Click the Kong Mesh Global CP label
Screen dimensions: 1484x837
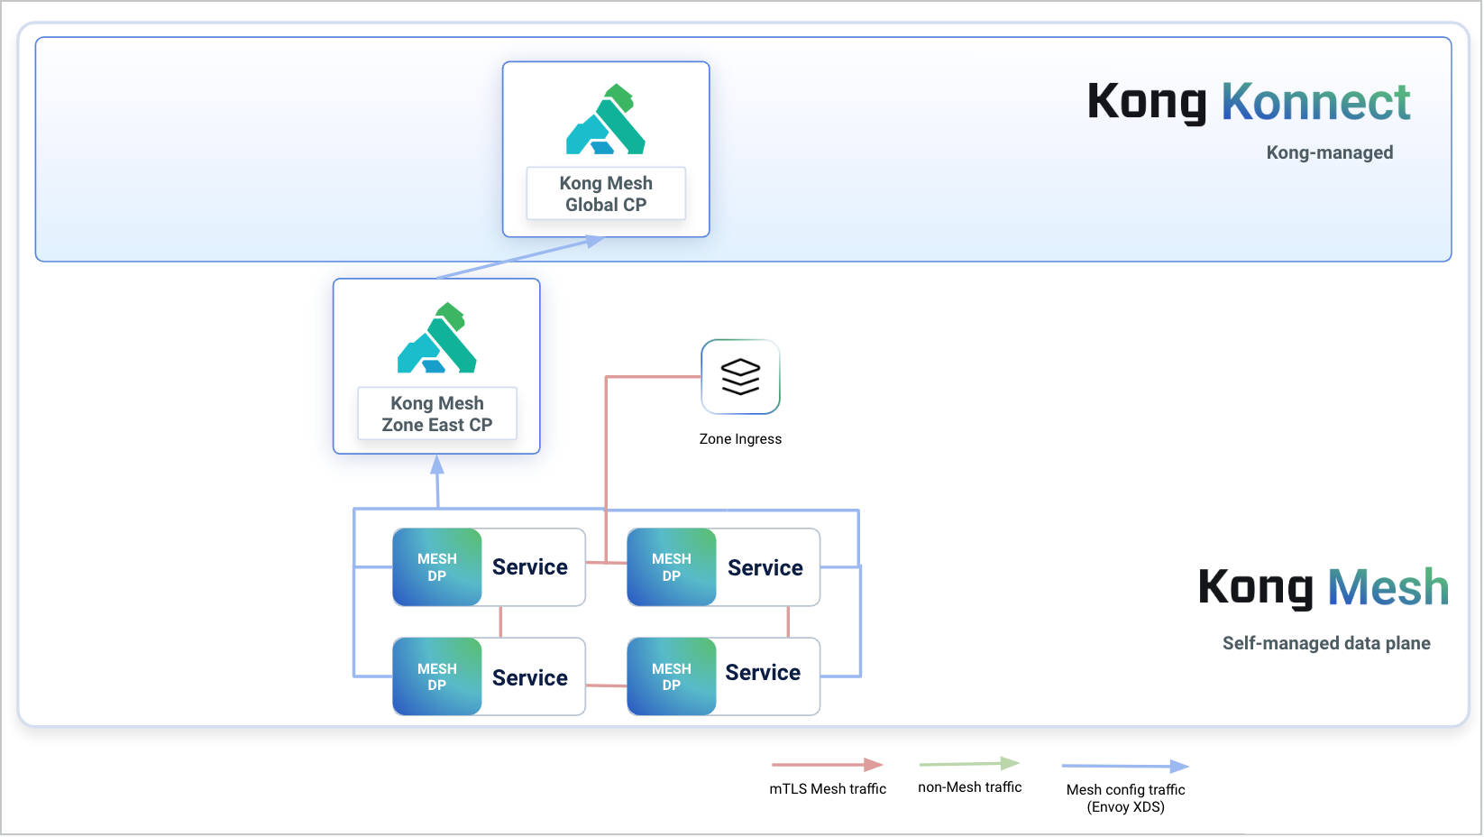tap(606, 194)
